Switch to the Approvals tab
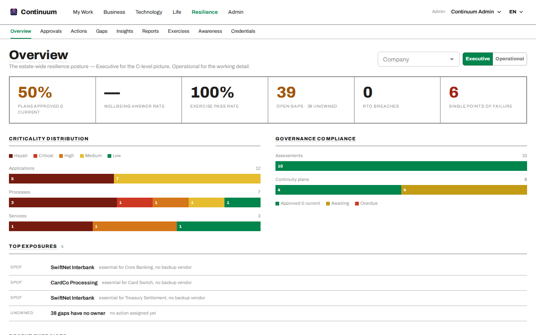Viewport: 536px width, 335px height. click(x=51, y=31)
